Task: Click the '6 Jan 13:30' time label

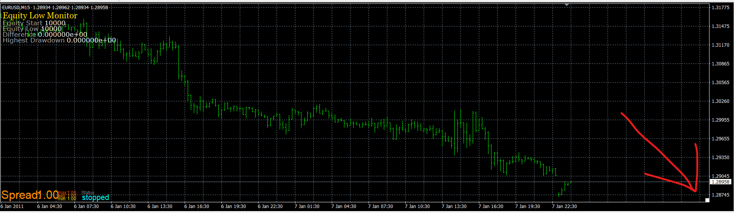Action: coord(160,206)
